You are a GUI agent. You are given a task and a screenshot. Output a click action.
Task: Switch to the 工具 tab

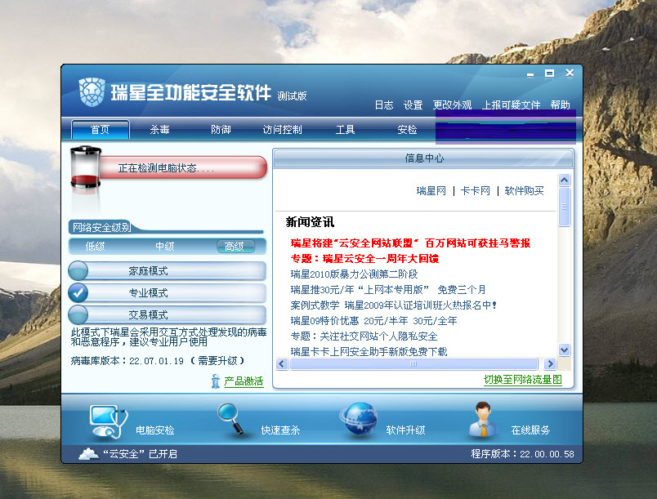click(345, 130)
